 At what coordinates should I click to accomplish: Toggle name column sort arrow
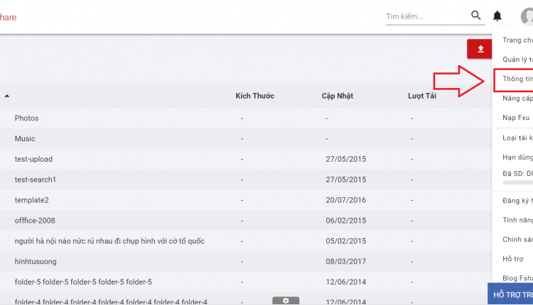[x=7, y=96]
